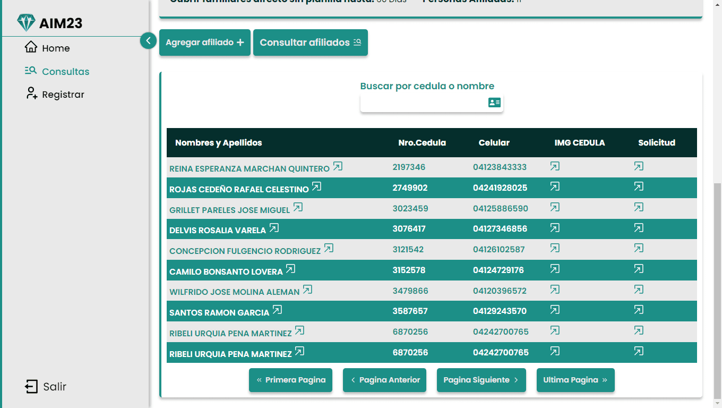Click the Registrar add-person icon

(30, 93)
